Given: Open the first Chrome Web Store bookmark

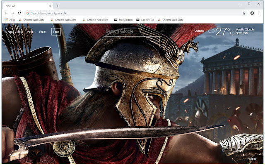Looking at the screenshot, I should (x=32, y=20).
